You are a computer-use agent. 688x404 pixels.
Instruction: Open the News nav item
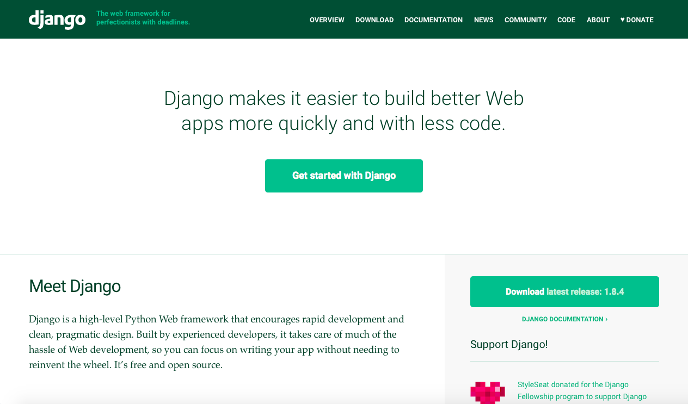[x=484, y=20]
